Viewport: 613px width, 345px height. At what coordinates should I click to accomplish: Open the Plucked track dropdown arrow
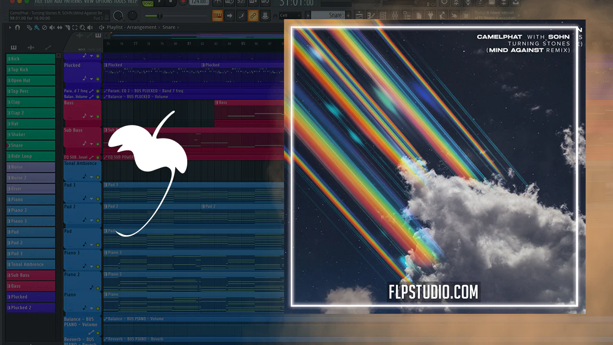pos(91,79)
